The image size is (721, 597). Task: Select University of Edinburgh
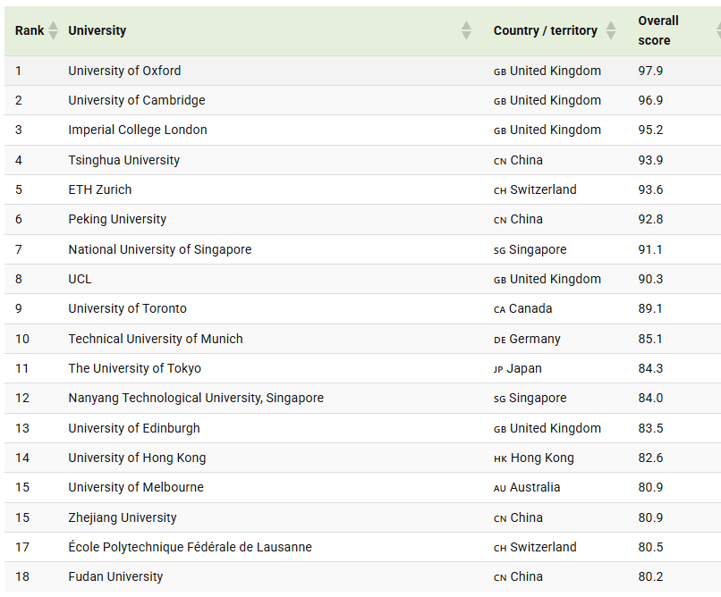coord(134,428)
